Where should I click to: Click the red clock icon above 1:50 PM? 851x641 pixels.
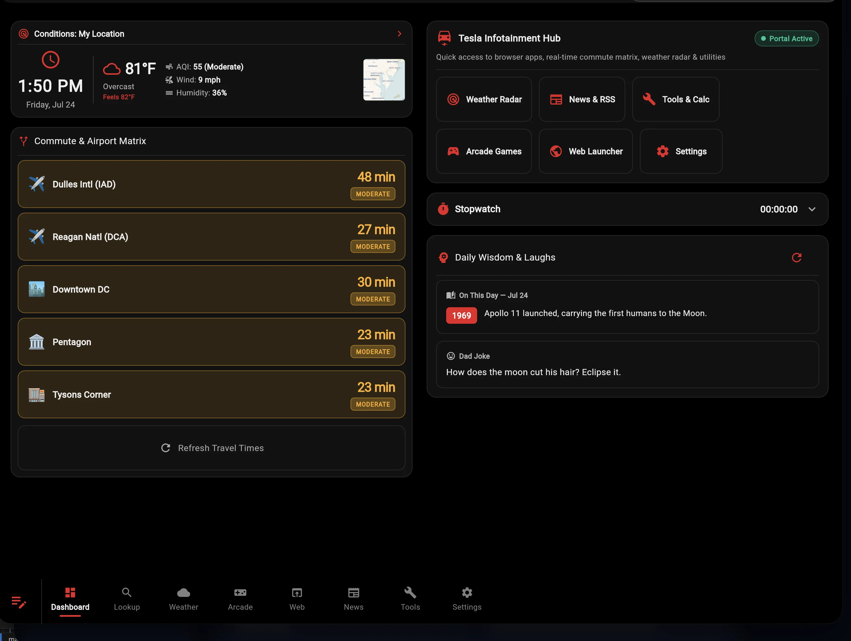pos(50,60)
